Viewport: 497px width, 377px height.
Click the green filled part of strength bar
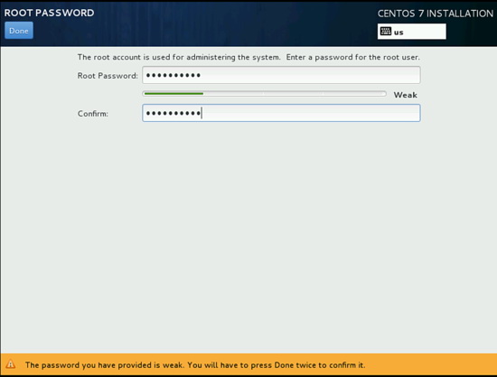click(173, 94)
